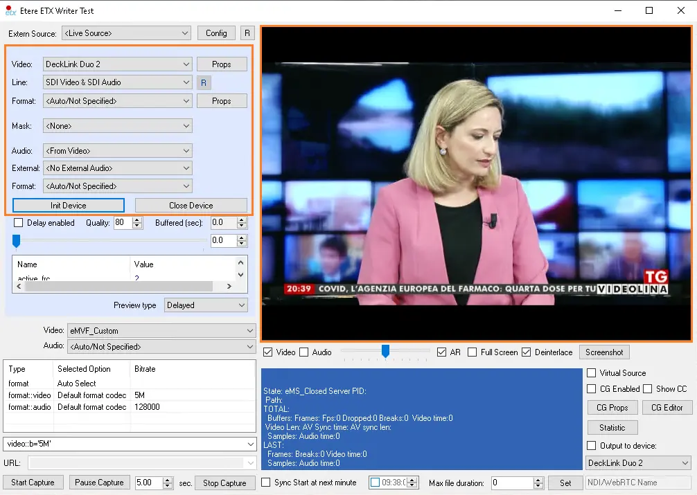Click the Etere ETX app icon in title bar
The width and height of the screenshot is (697, 495).
click(10, 11)
